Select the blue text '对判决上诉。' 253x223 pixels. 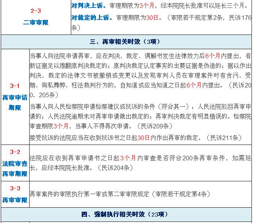click(89, 6)
